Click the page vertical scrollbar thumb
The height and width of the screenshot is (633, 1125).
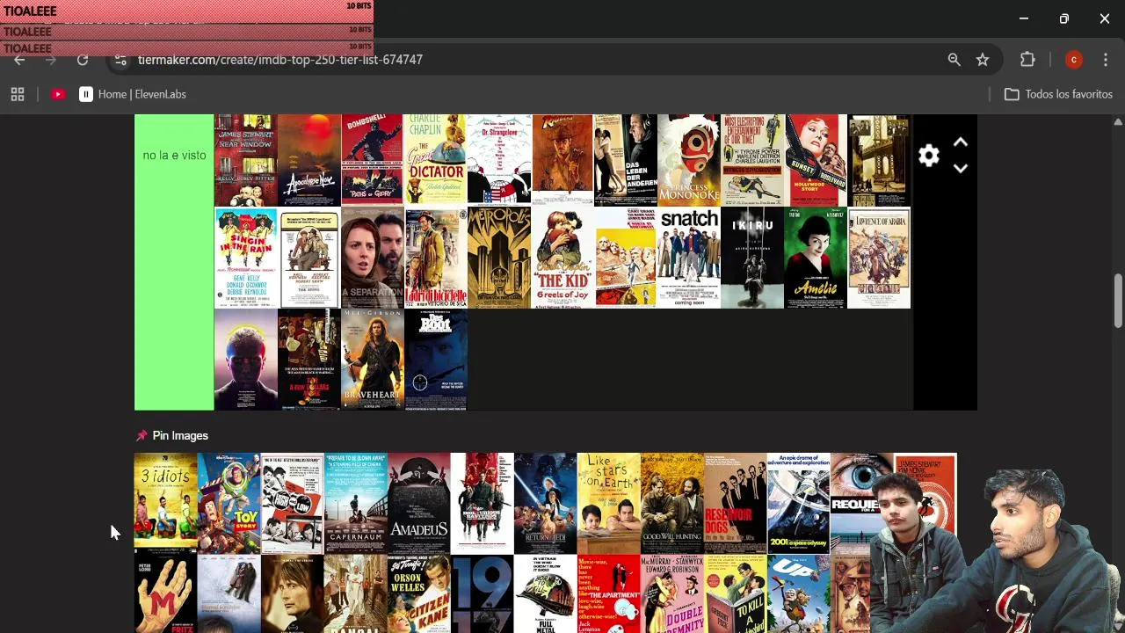[x=1118, y=301]
